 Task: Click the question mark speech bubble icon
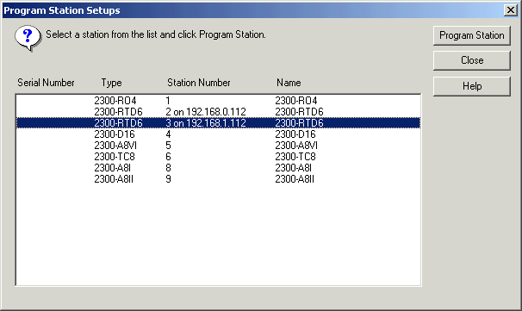point(28,38)
